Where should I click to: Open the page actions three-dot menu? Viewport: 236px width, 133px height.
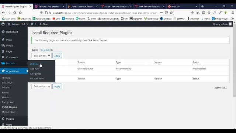click(x=162, y=13)
